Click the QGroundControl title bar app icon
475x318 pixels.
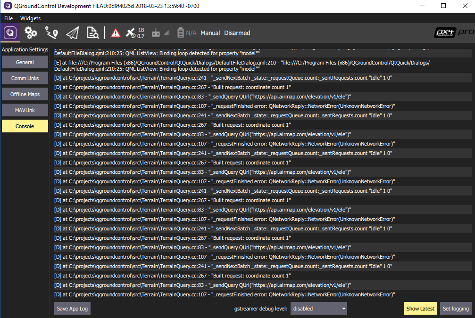8,6
